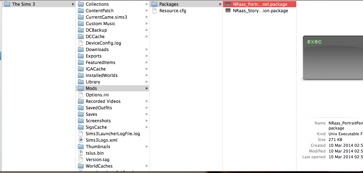Click the preview Name value NRaas_PortraitPan
363x173 pixels.
click(346, 123)
